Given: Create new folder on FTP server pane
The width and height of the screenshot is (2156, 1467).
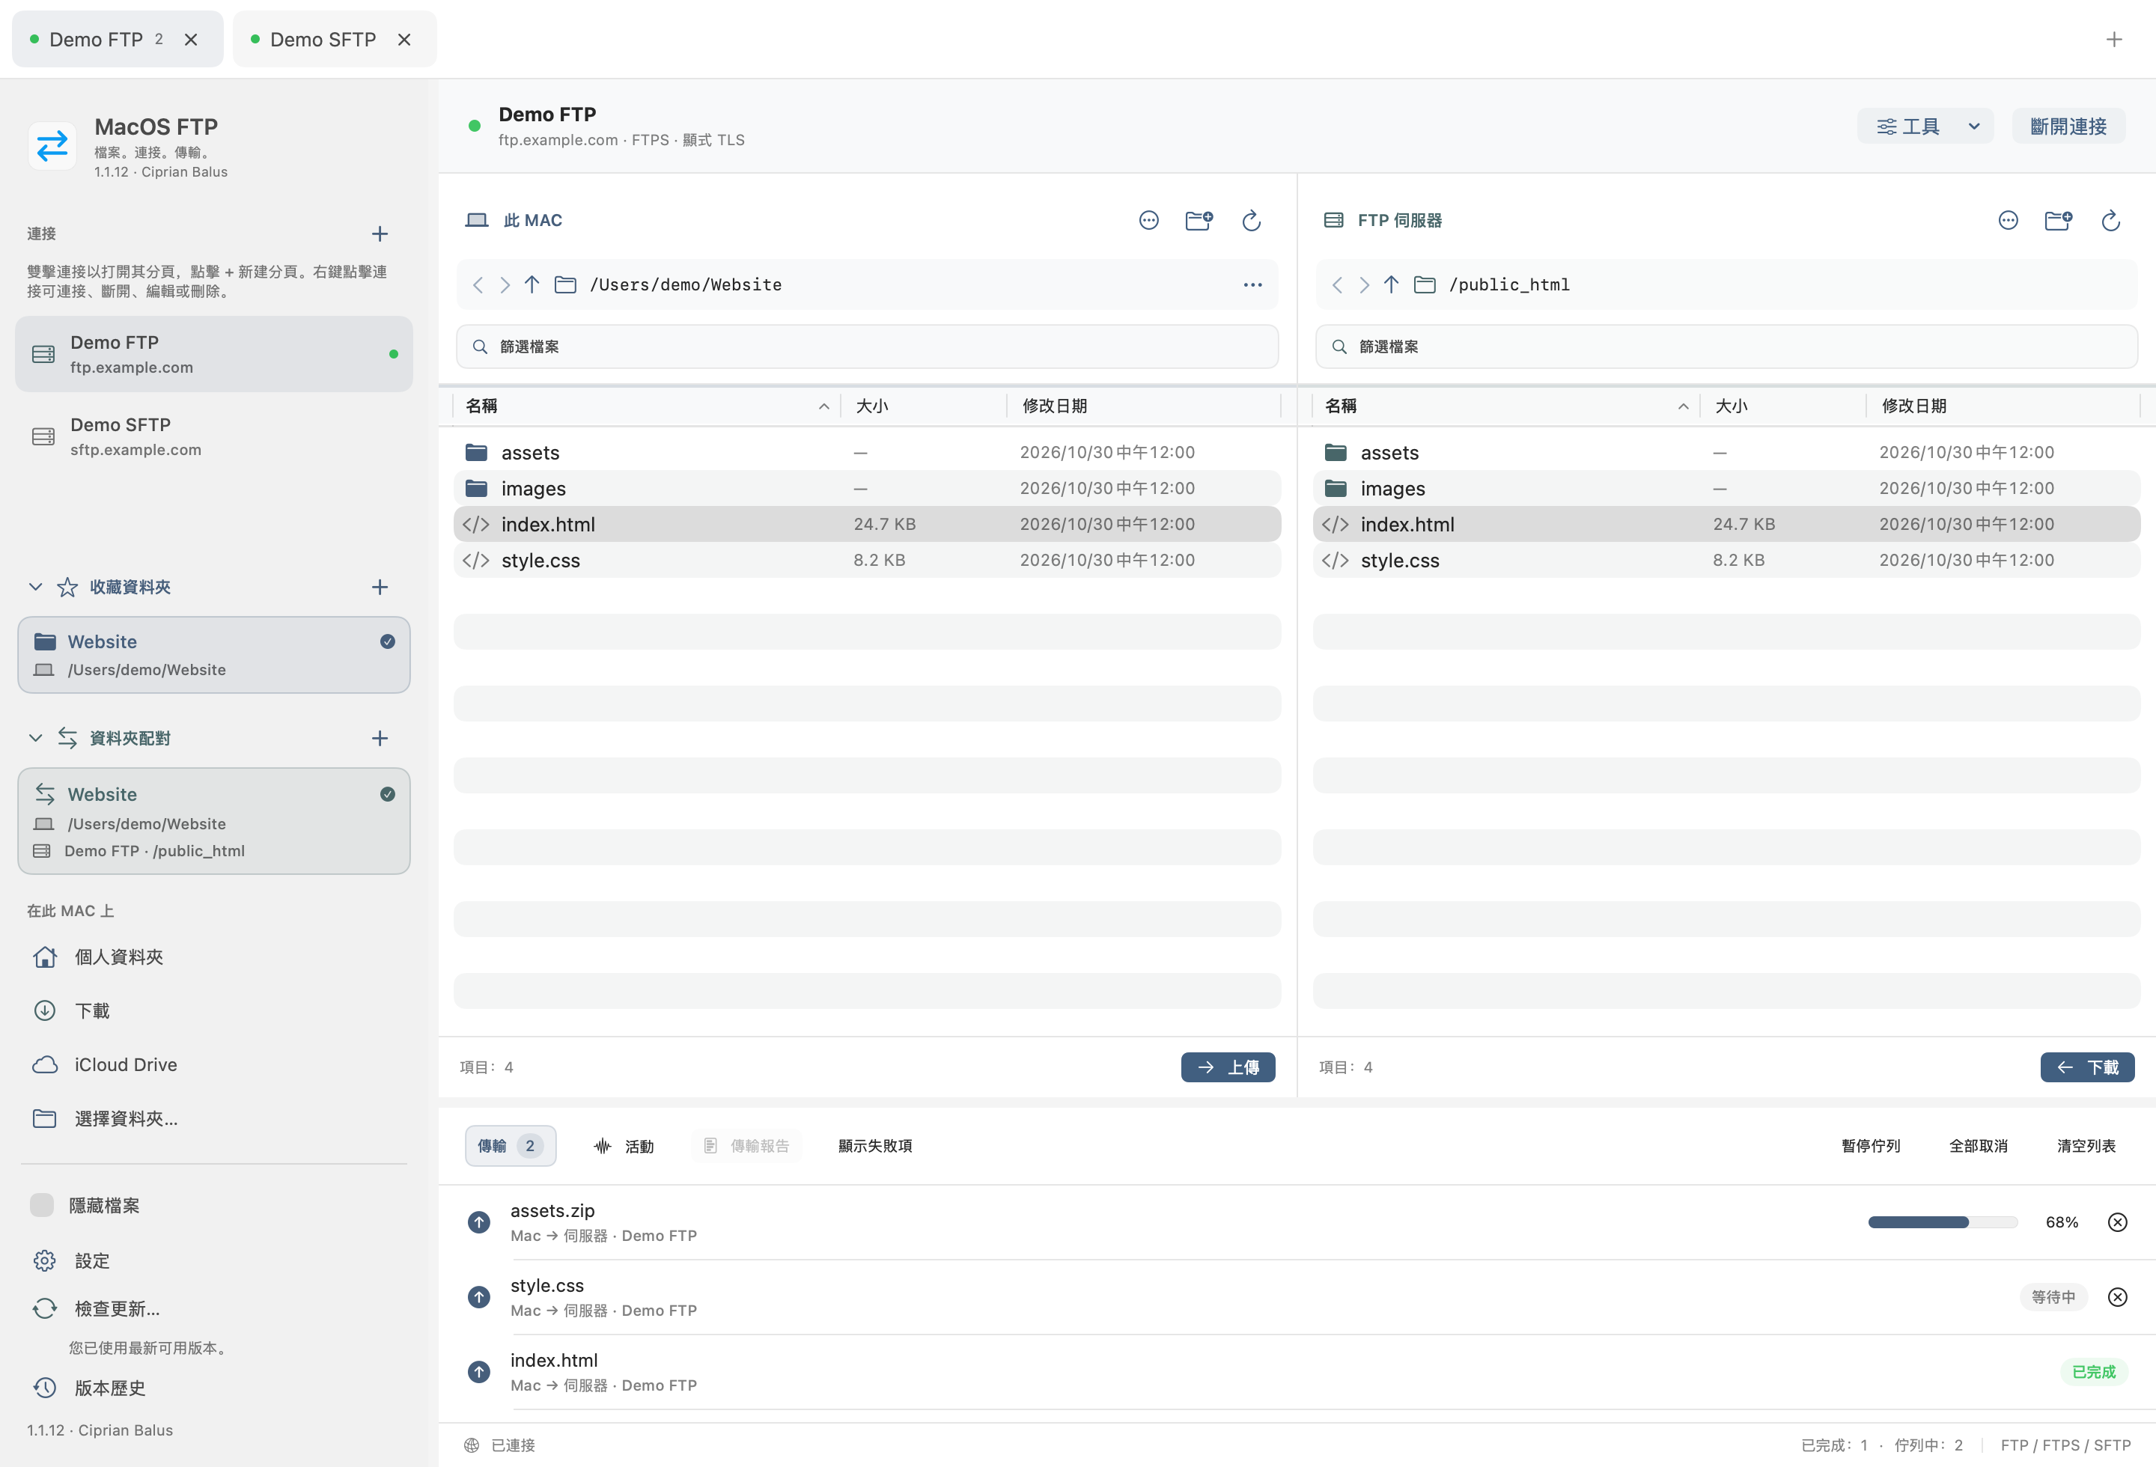Looking at the screenshot, I should point(2058,221).
